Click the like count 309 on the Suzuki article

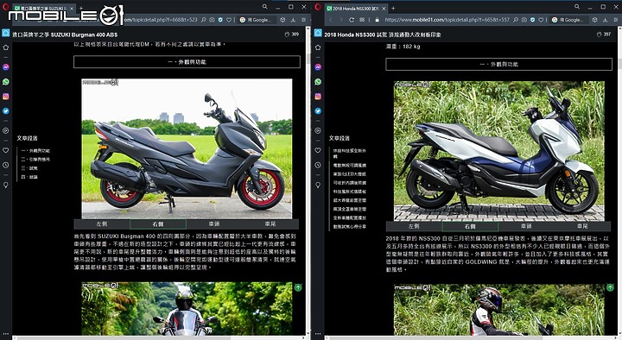(x=292, y=35)
